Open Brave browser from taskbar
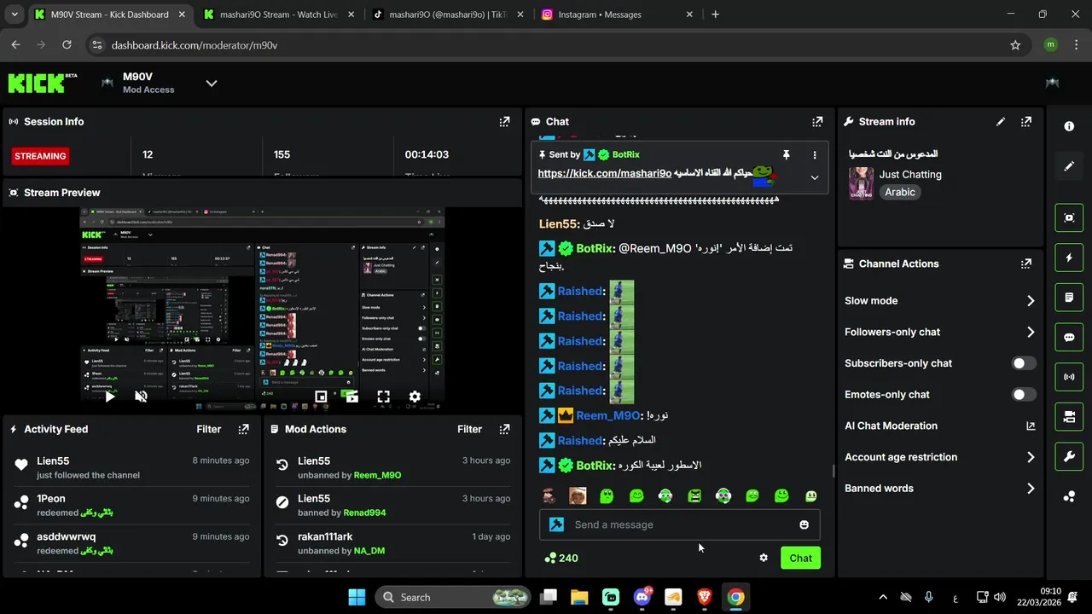The image size is (1092, 614). coord(704,597)
